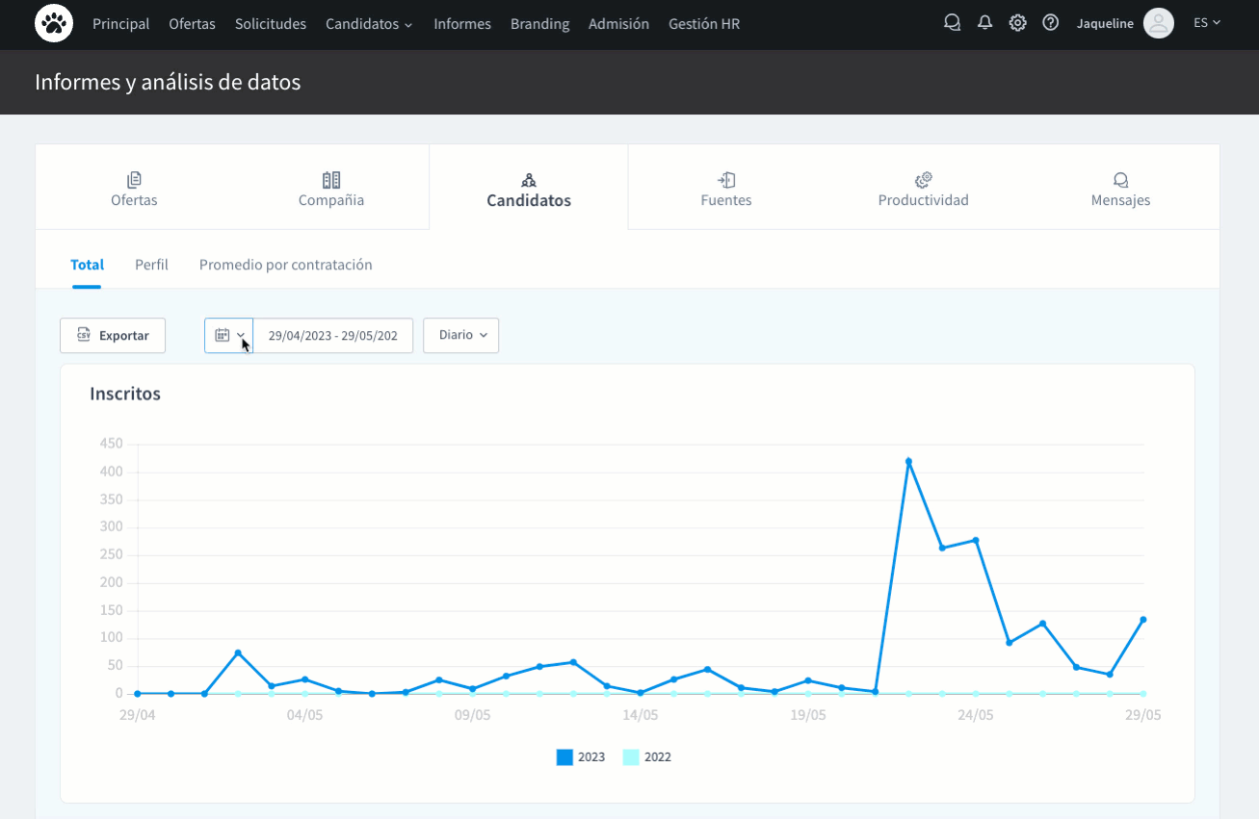
Task: Open the Candidatos navigation menu dropdown
Action: [369, 23]
